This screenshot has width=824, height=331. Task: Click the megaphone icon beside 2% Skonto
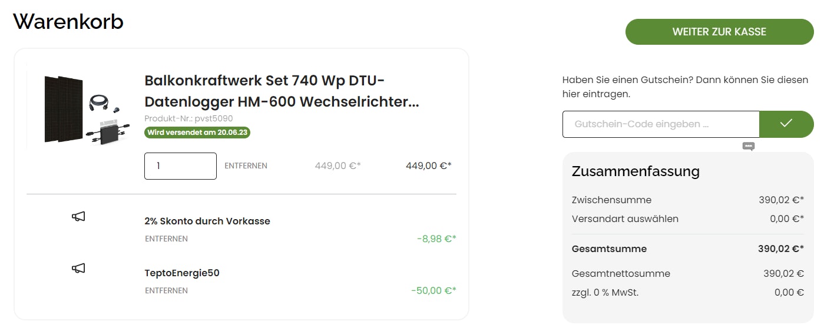pos(78,217)
